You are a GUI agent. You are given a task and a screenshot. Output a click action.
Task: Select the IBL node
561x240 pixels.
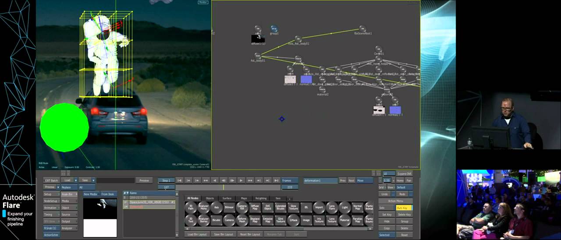point(306,208)
